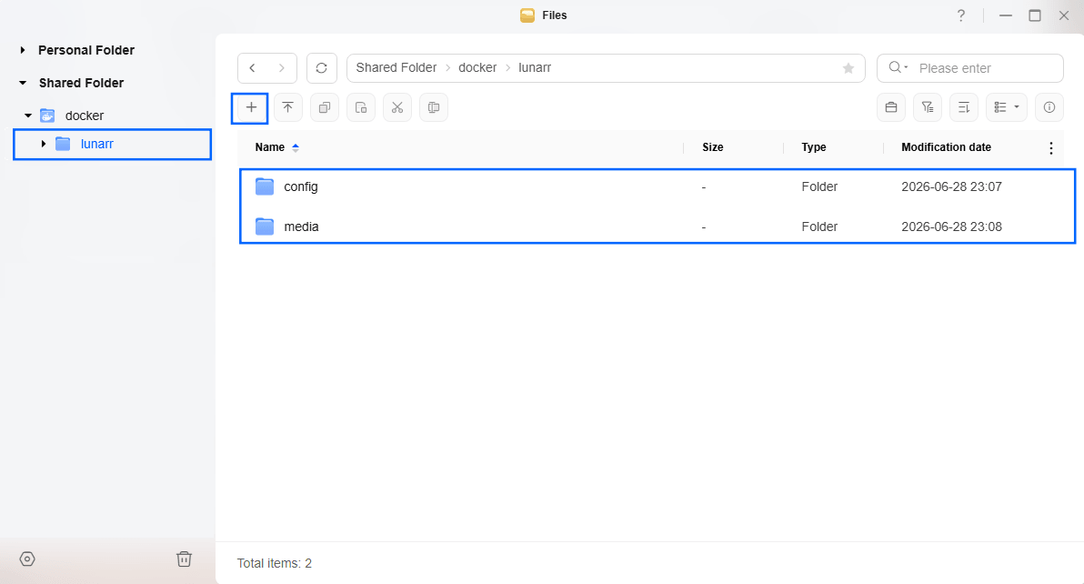
Task: Open the column options three-dot menu
Action: coord(1051,148)
